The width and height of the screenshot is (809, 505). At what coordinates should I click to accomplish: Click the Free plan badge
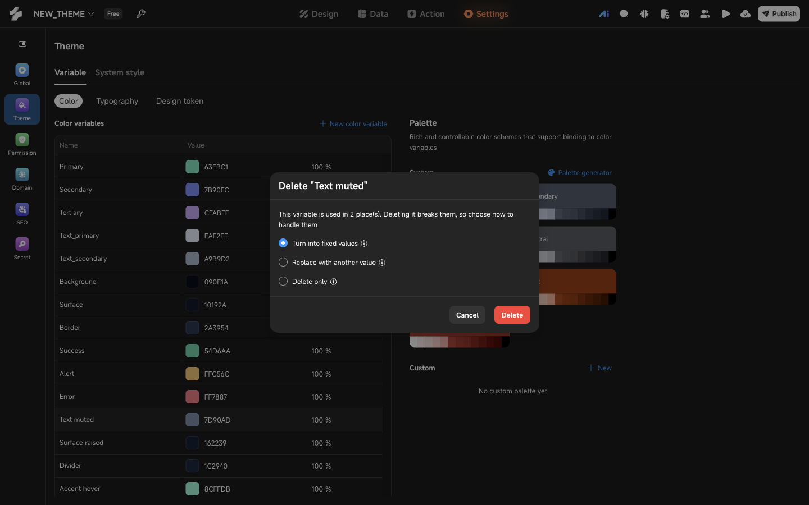click(x=113, y=14)
